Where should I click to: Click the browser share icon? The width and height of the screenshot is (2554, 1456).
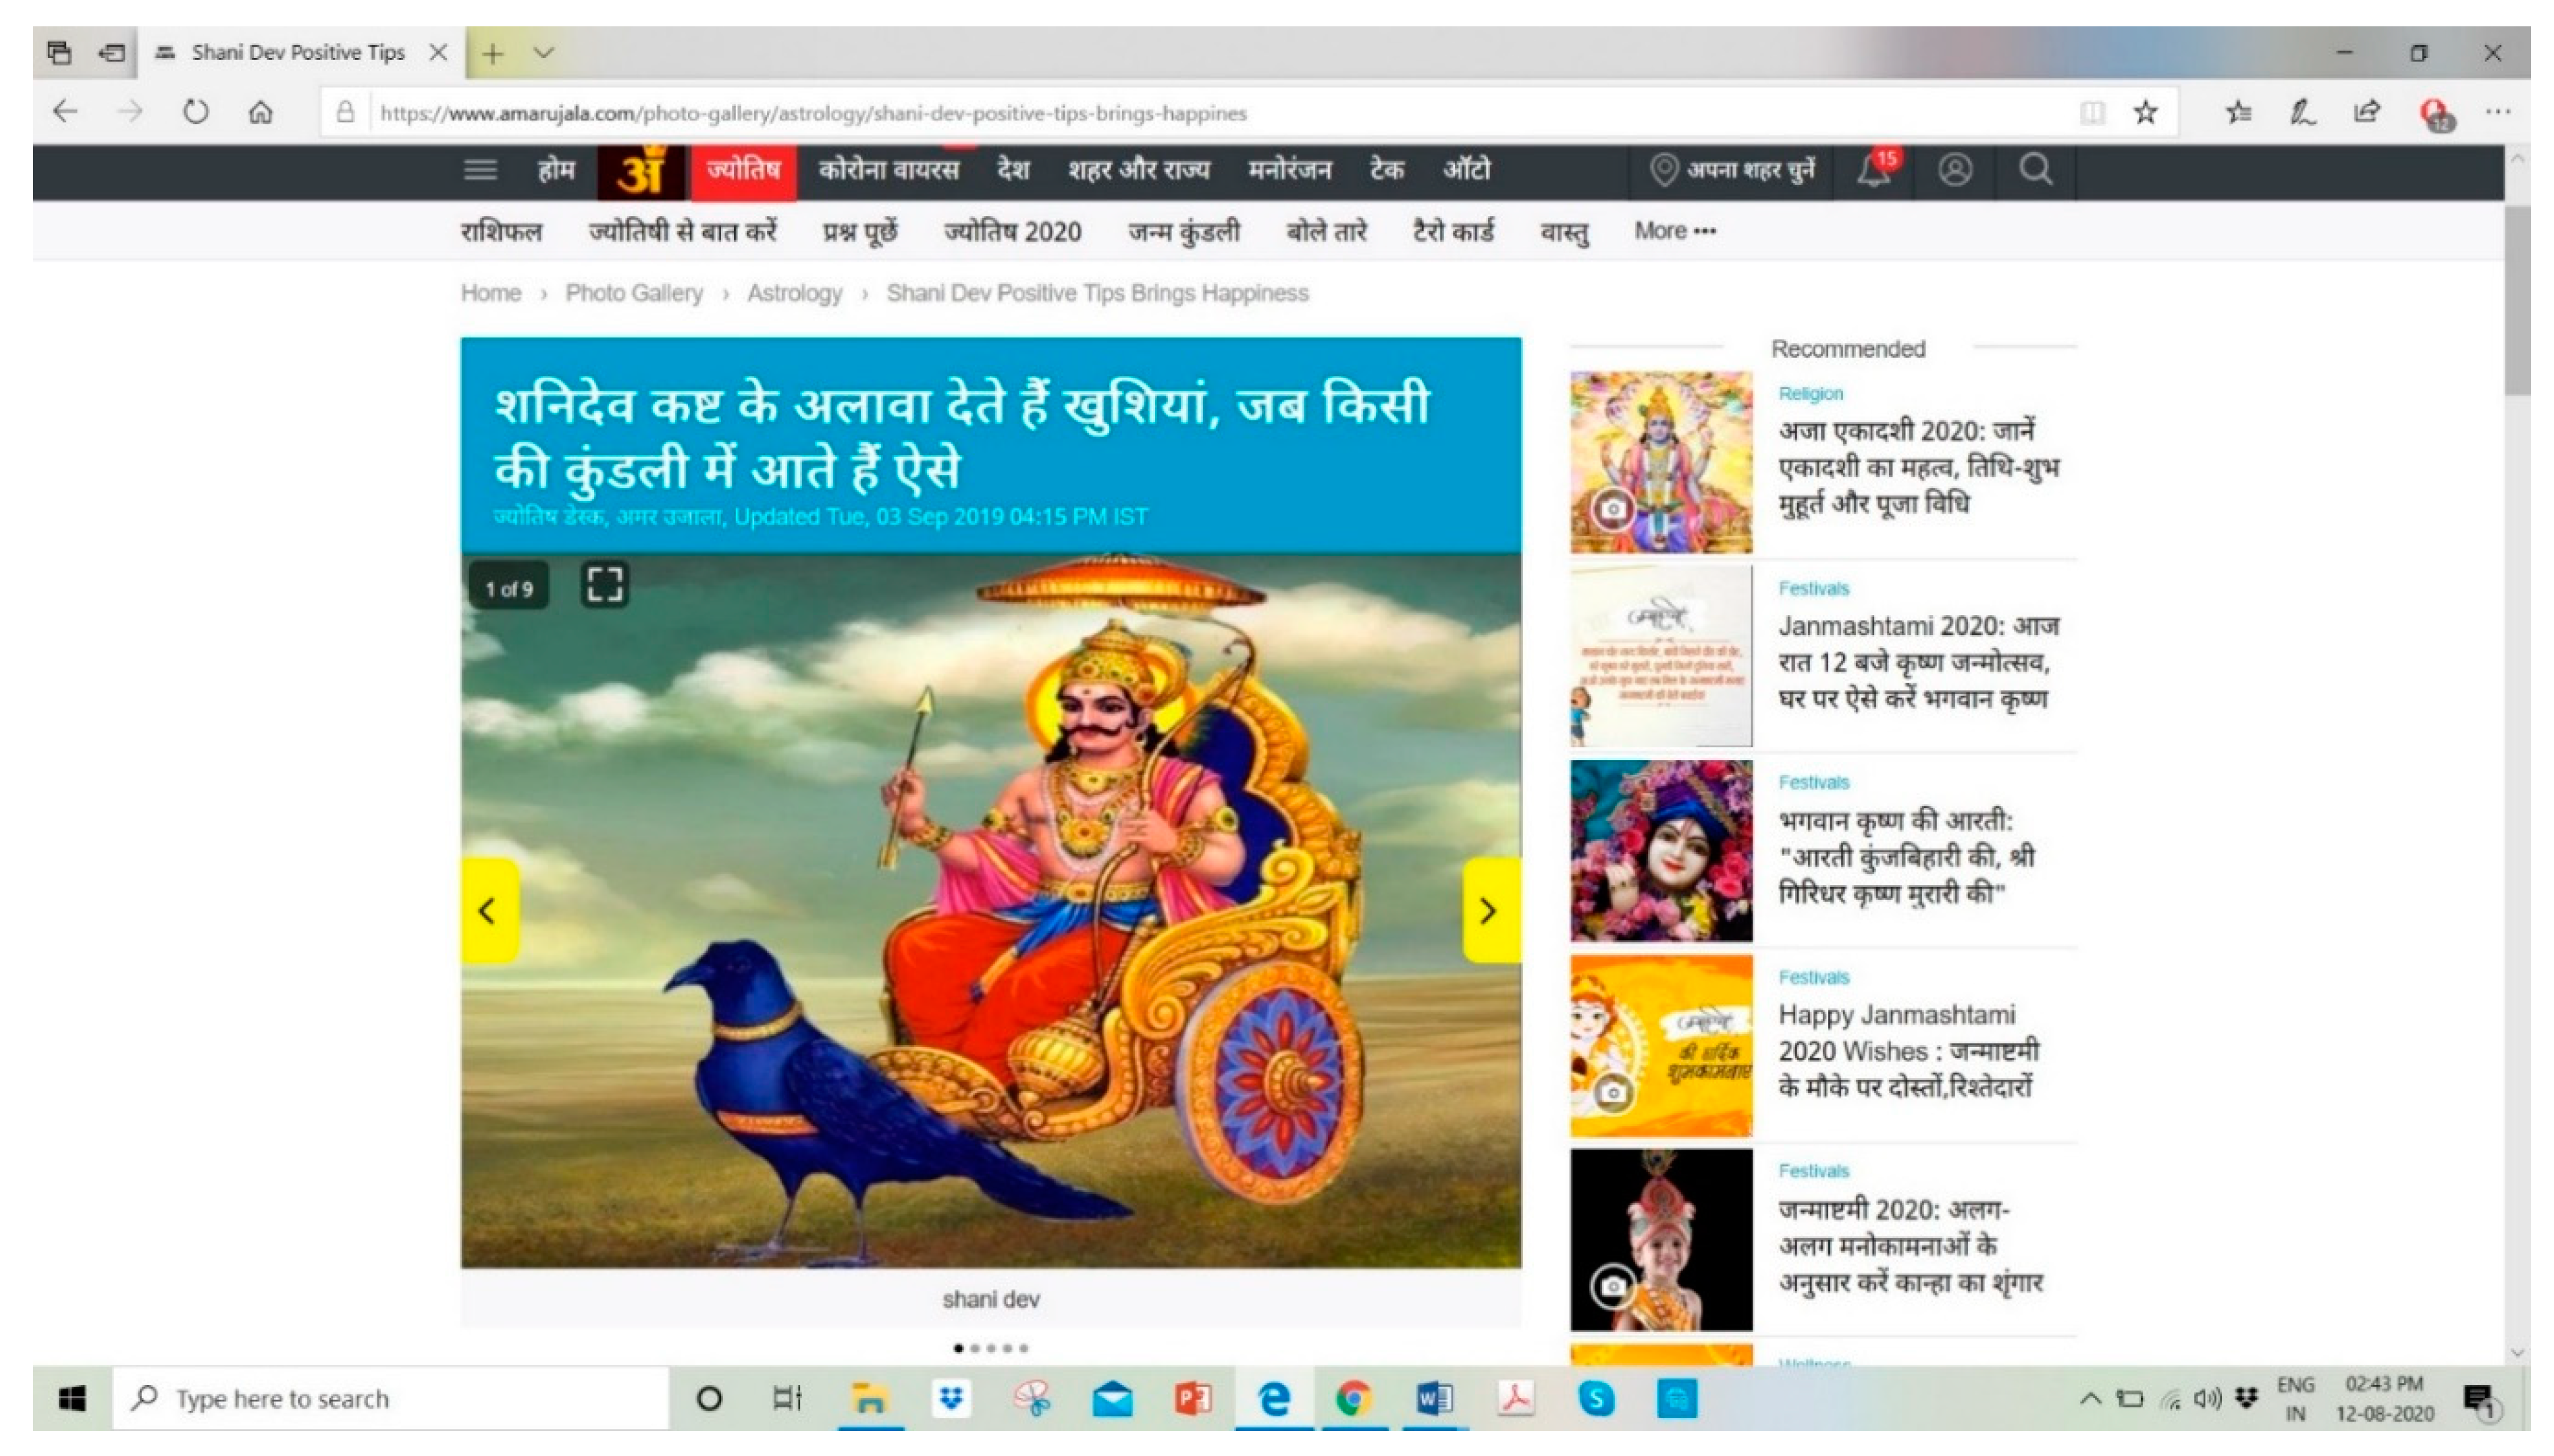(2366, 112)
